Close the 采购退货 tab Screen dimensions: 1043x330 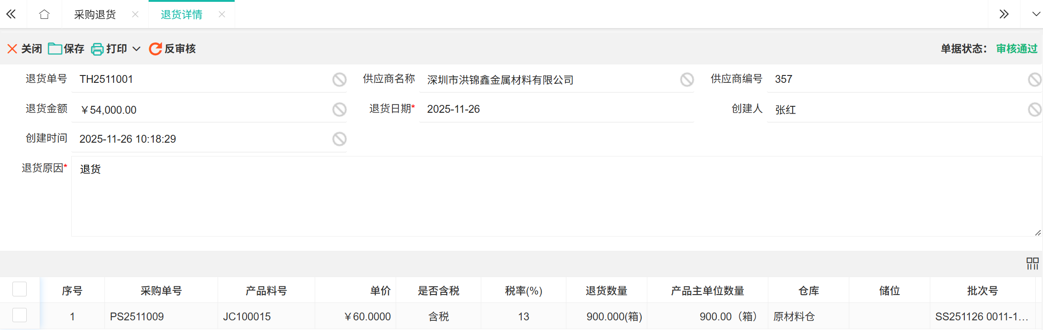[135, 14]
